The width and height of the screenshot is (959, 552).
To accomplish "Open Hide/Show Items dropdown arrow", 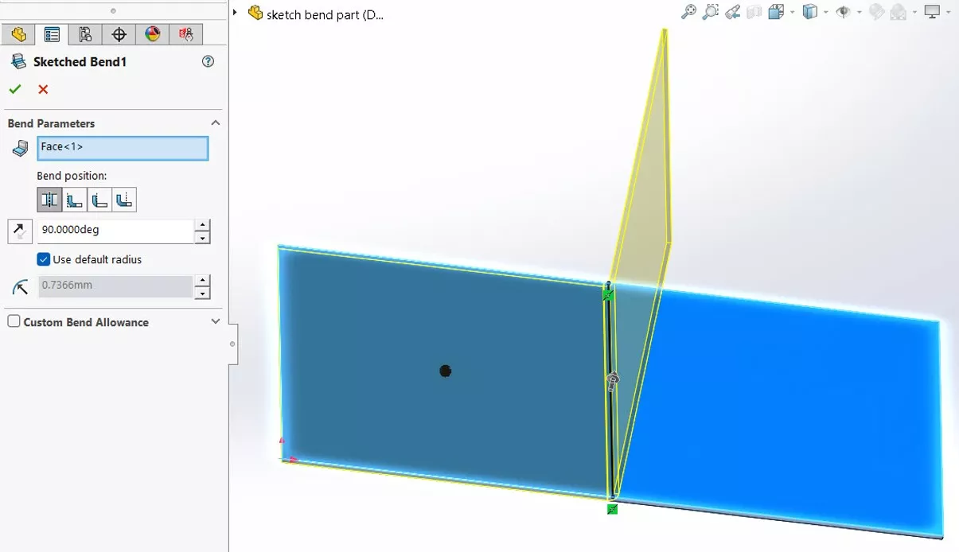I will (x=860, y=13).
